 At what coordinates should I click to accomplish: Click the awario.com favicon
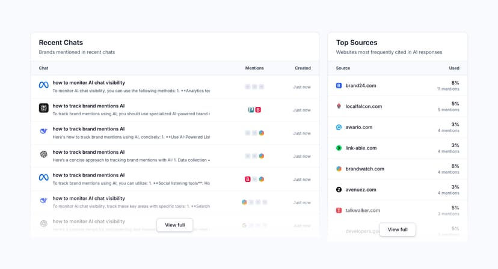click(339, 127)
